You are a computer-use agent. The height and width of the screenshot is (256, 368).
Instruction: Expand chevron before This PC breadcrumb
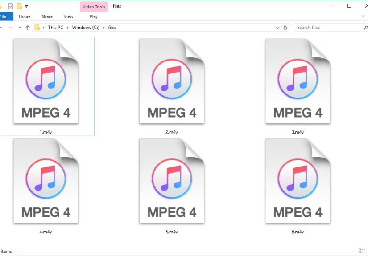(44, 28)
